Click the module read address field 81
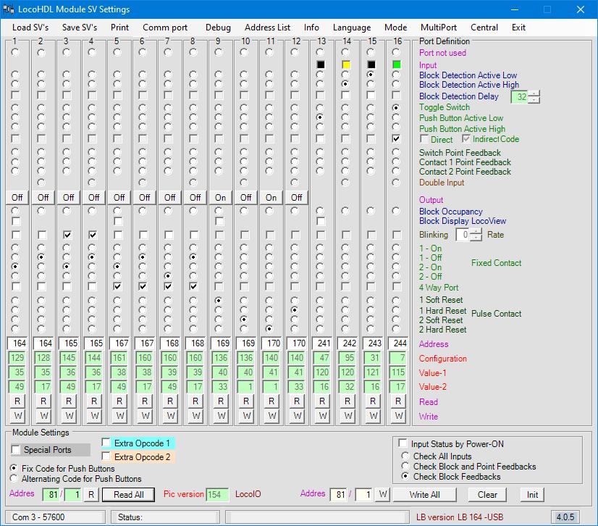 click(x=51, y=495)
